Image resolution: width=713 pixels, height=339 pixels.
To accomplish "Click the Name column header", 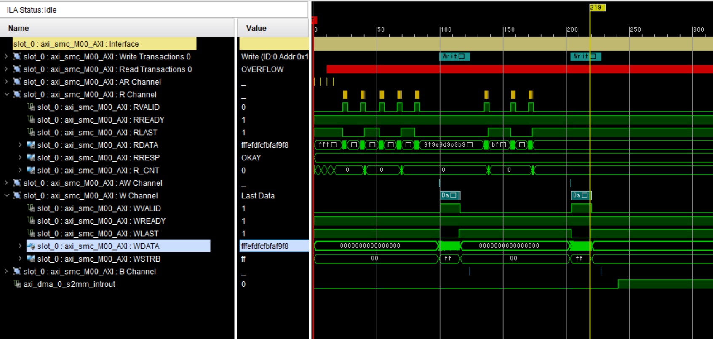I will [117, 28].
